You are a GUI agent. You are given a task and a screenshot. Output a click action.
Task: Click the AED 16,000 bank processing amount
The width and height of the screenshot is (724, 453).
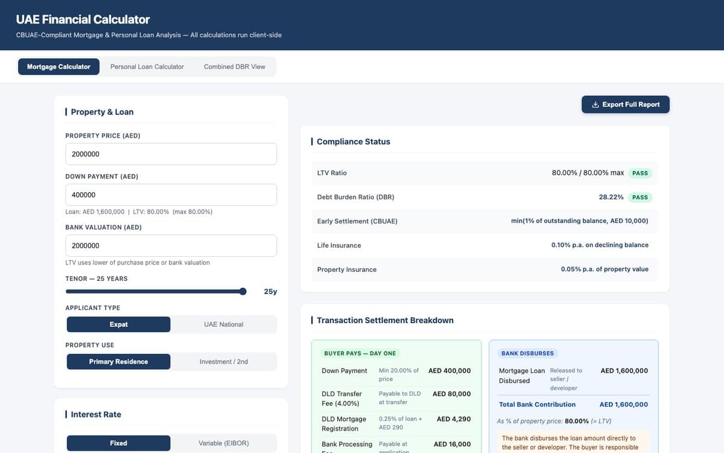(x=452, y=445)
